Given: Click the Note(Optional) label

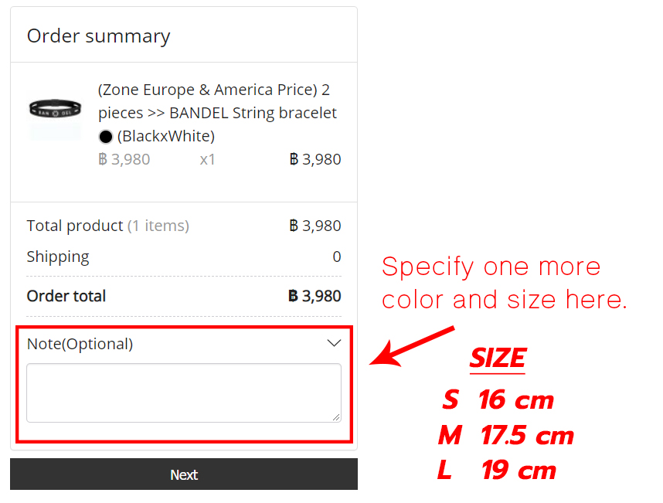Looking at the screenshot, I should point(80,344).
